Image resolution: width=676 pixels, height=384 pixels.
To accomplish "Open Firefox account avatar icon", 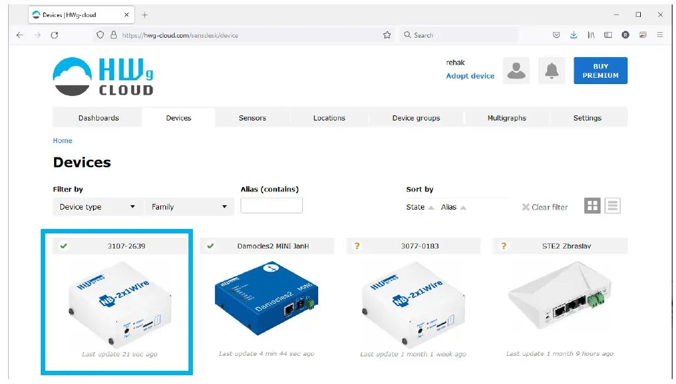I will (x=625, y=35).
